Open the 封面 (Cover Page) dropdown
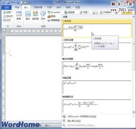136x129 pixels. [8, 12]
